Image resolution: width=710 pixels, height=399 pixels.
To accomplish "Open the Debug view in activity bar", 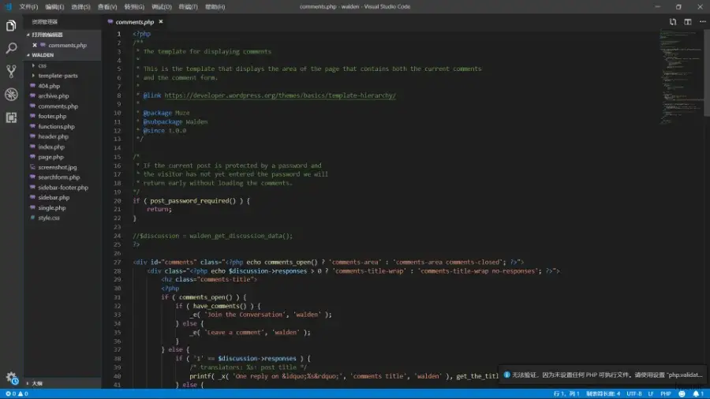I will pos(11,95).
